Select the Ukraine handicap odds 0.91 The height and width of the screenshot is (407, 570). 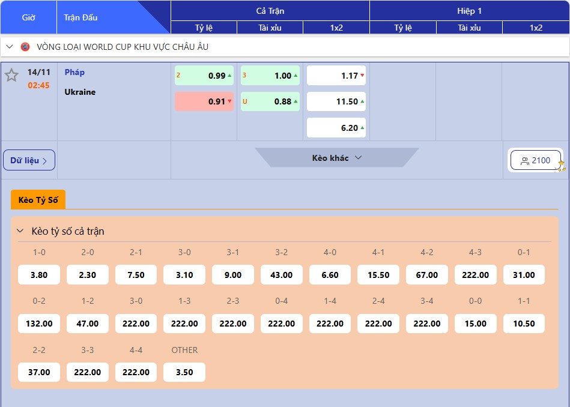click(x=204, y=101)
